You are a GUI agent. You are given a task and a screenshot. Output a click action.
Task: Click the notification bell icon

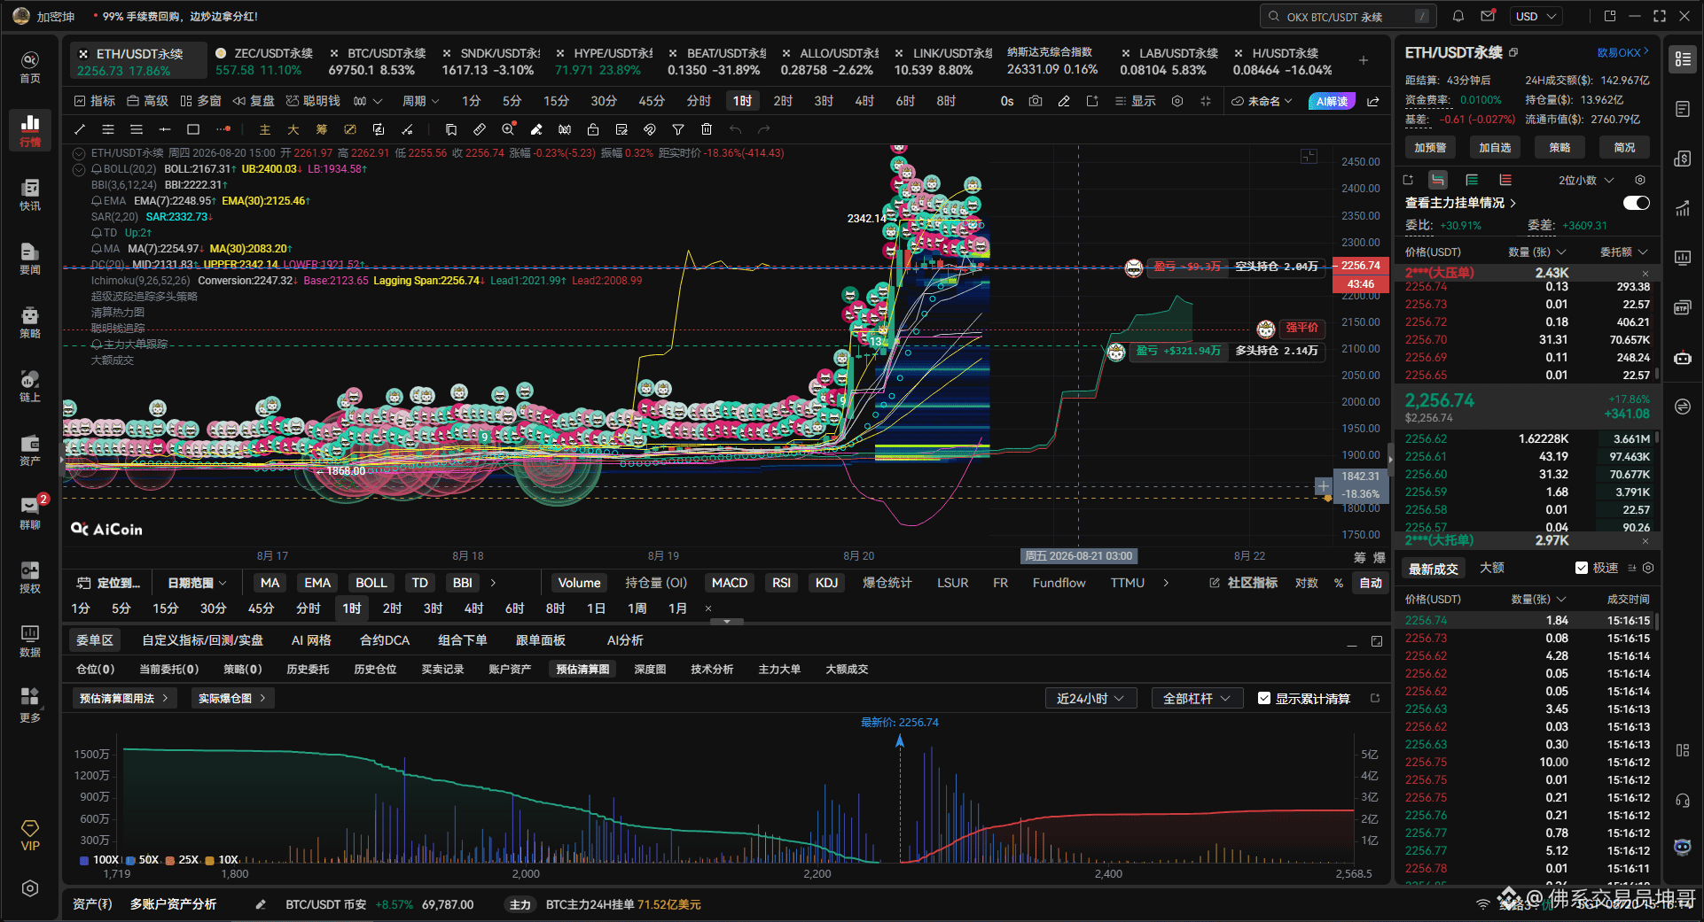point(1458,16)
